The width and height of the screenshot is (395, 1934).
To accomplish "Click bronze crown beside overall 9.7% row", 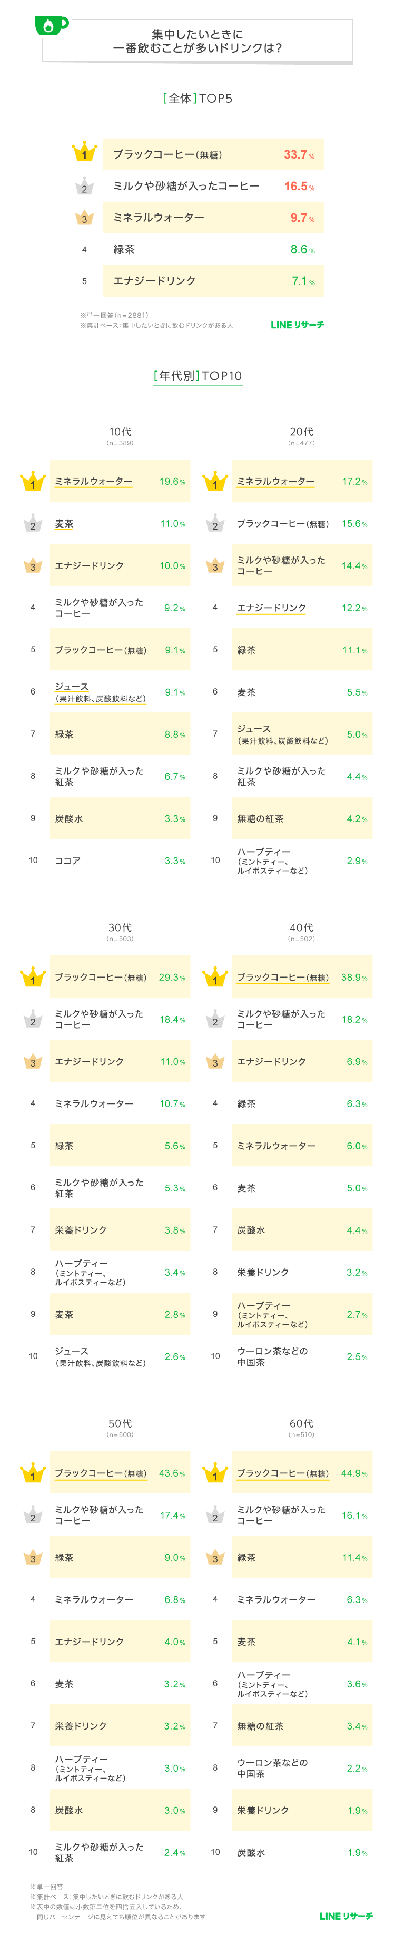I will tap(84, 218).
